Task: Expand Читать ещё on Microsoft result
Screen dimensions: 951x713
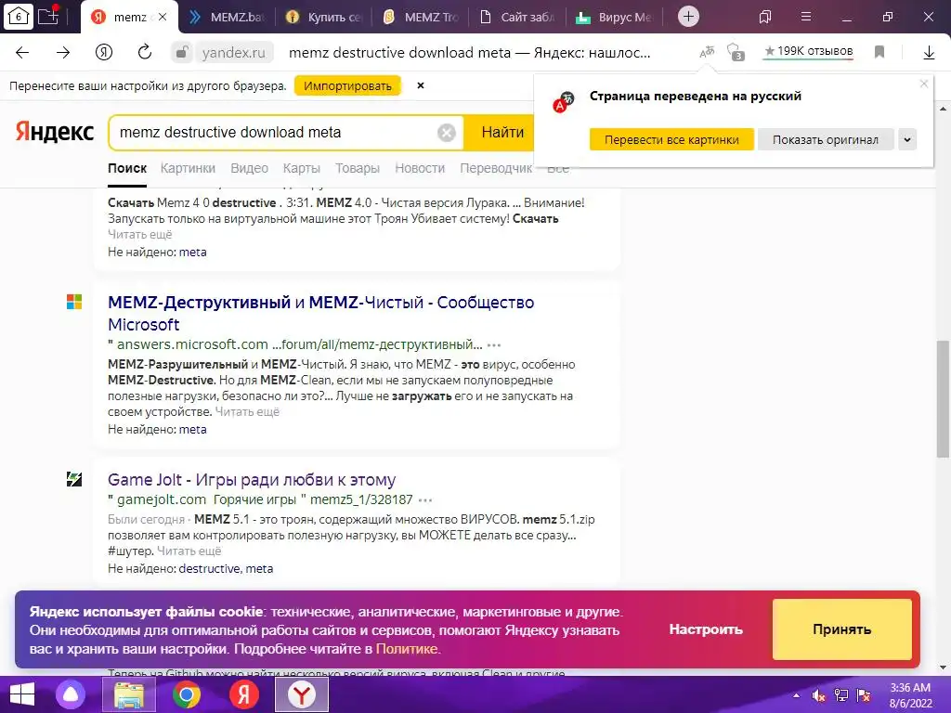Action: pos(247,411)
